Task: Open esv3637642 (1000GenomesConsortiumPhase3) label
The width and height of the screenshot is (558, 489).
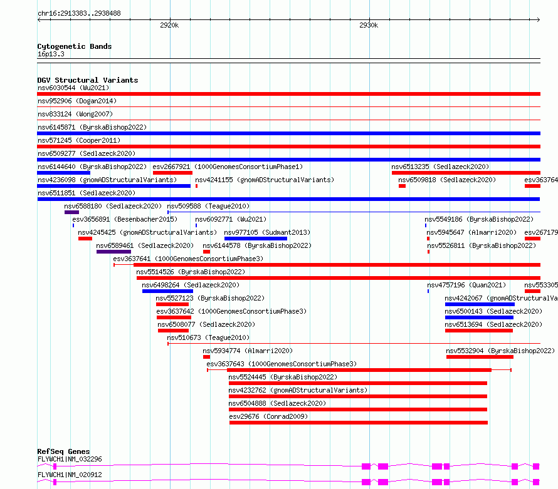Action: click(x=231, y=311)
